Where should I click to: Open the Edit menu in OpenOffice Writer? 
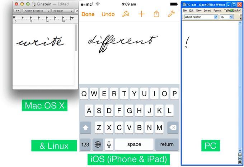pos(191,10)
